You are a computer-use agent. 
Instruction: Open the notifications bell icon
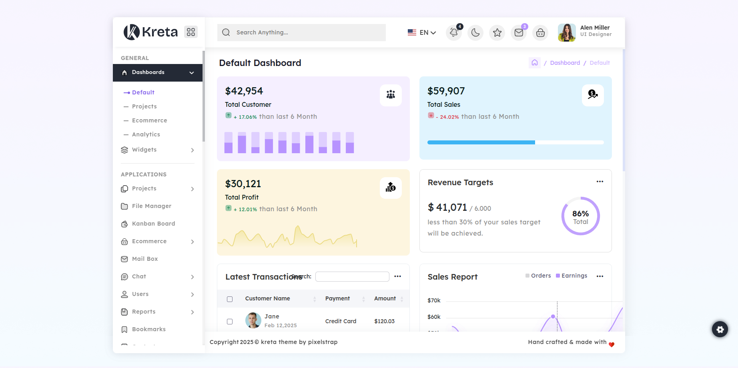pyautogui.click(x=454, y=33)
